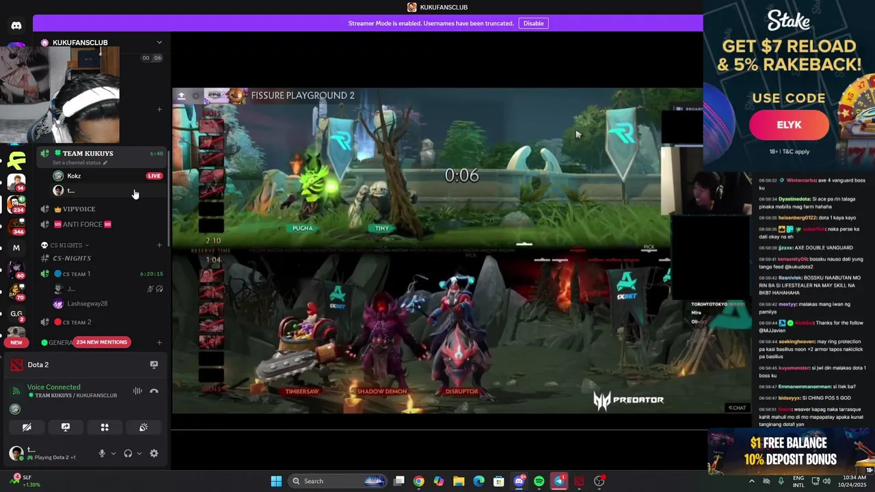Image resolution: width=875 pixels, height=492 pixels.
Task: Open Task View on the taskbar
Action: pos(399,481)
